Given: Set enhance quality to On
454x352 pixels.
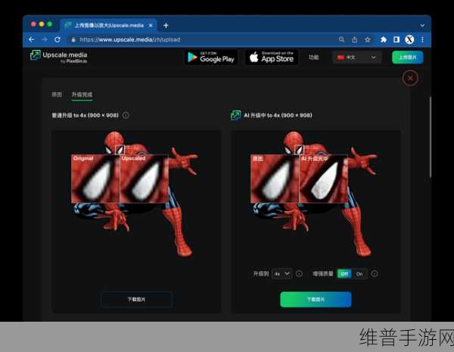Looking at the screenshot, I should point(359,274).
